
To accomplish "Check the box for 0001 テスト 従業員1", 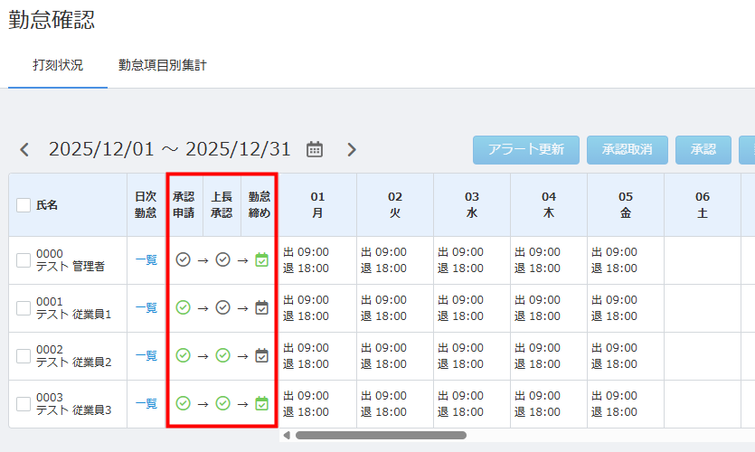I will 24,308.
